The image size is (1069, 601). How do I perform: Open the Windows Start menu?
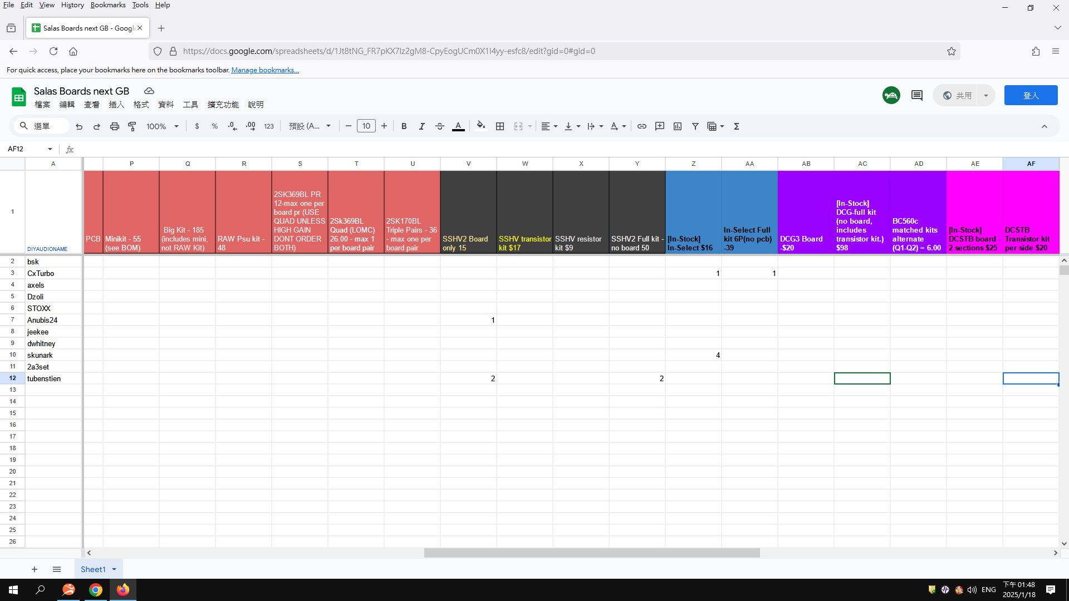point(13,590)
